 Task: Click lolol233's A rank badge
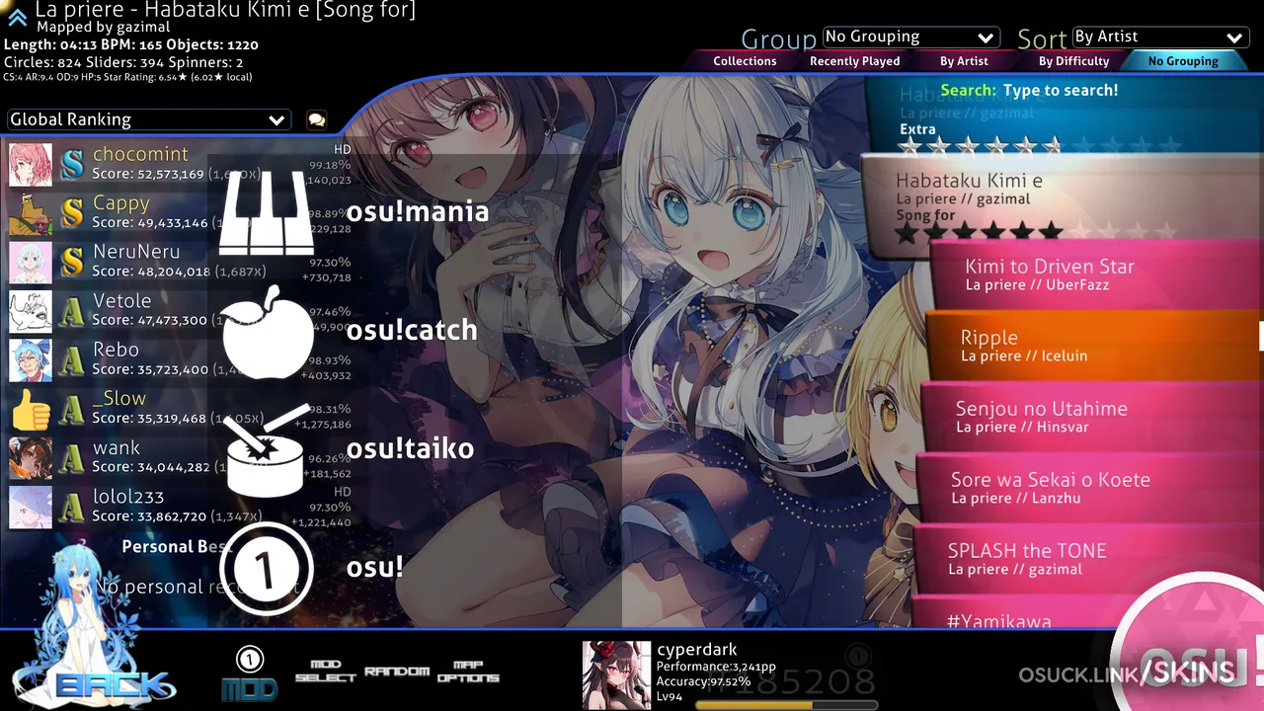72,508
